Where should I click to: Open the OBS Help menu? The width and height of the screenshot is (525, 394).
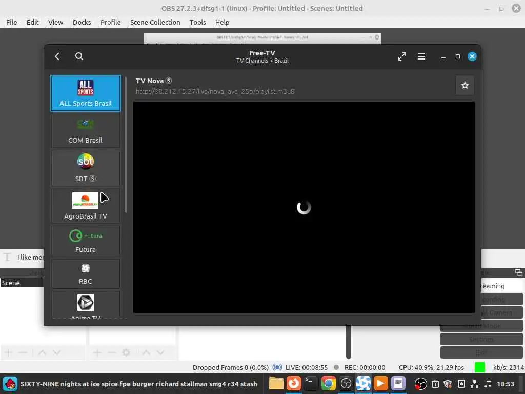point(222,22)
